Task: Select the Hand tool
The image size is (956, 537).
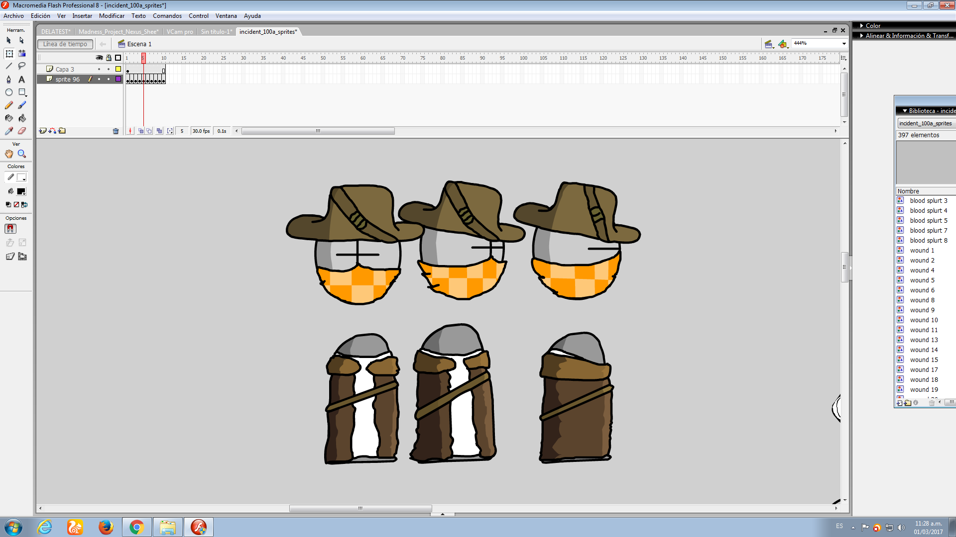Action: point(9,154)
